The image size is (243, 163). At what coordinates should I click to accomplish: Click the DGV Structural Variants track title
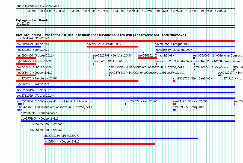[x=101, y=35]
